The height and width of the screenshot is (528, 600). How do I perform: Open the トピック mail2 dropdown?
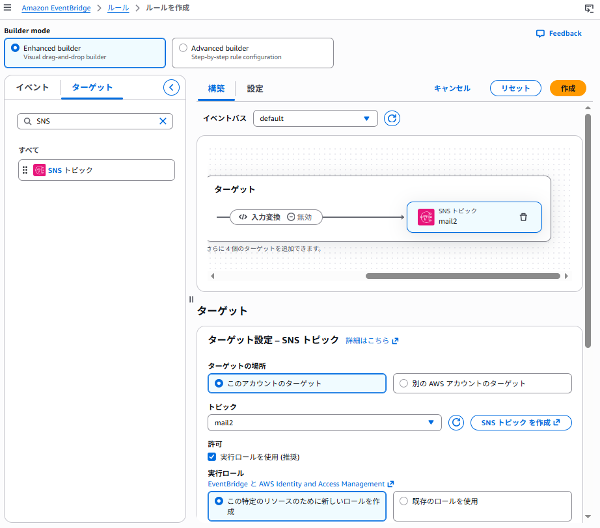pos(325,423)
